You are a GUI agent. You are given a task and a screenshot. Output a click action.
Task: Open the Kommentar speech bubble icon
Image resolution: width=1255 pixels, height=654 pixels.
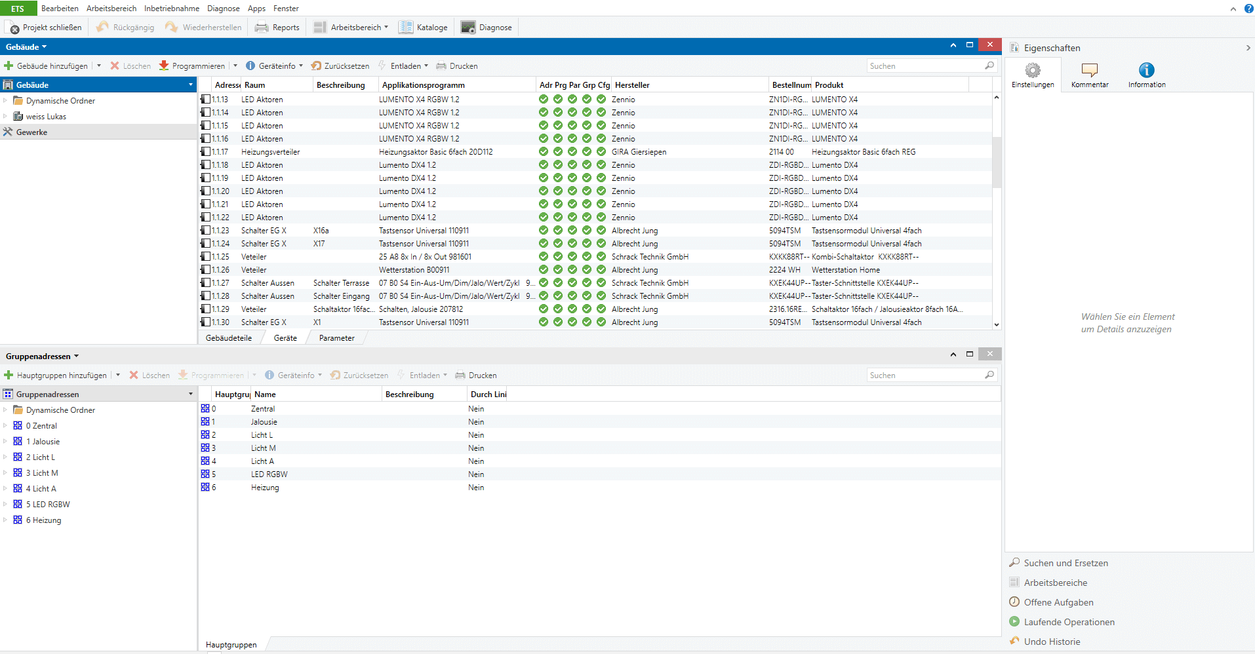pos(1090,70)
